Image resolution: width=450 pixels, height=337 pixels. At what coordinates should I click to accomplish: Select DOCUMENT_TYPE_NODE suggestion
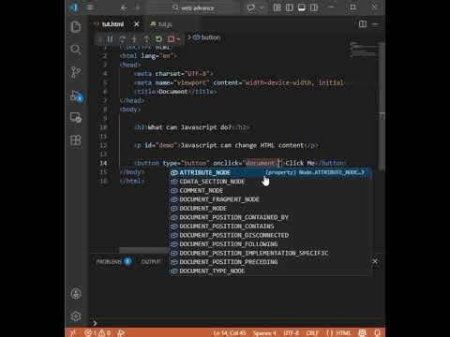coord(271,271)
